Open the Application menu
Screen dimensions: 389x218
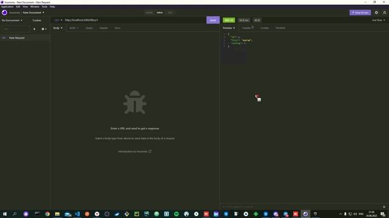click(7, 7)
